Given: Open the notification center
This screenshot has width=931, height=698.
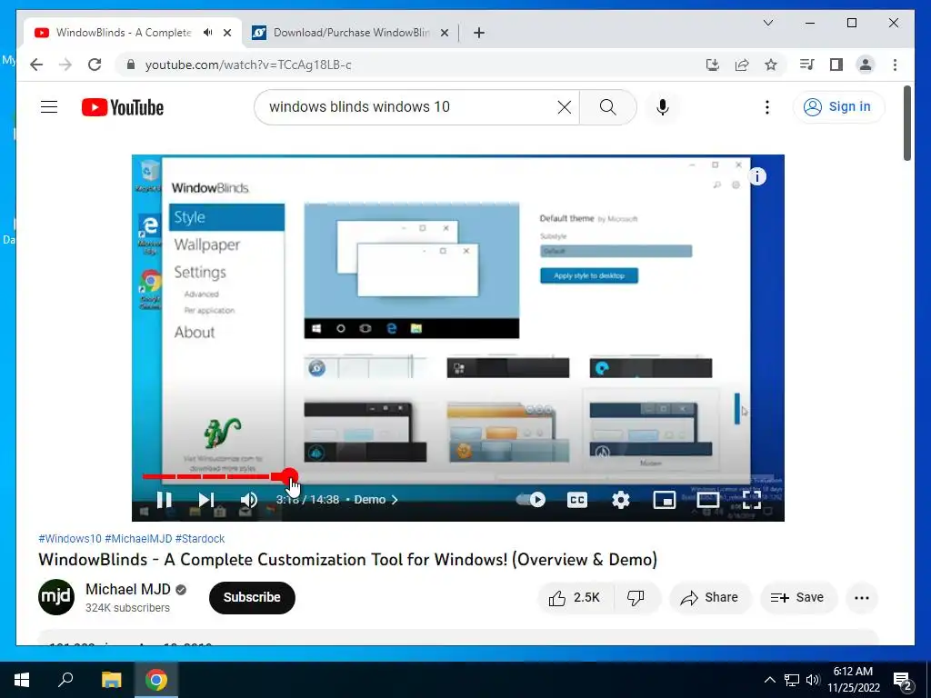Looking at the screenshot, I should [903, 682].
